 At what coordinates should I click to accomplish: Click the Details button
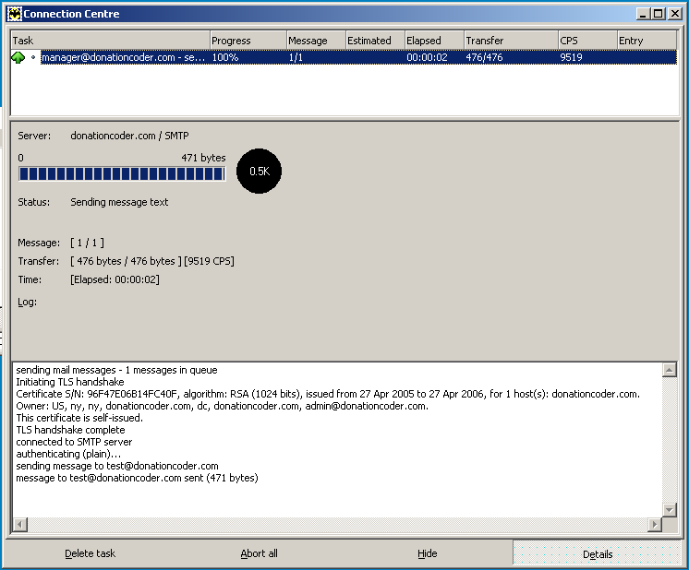click(598, 553)
